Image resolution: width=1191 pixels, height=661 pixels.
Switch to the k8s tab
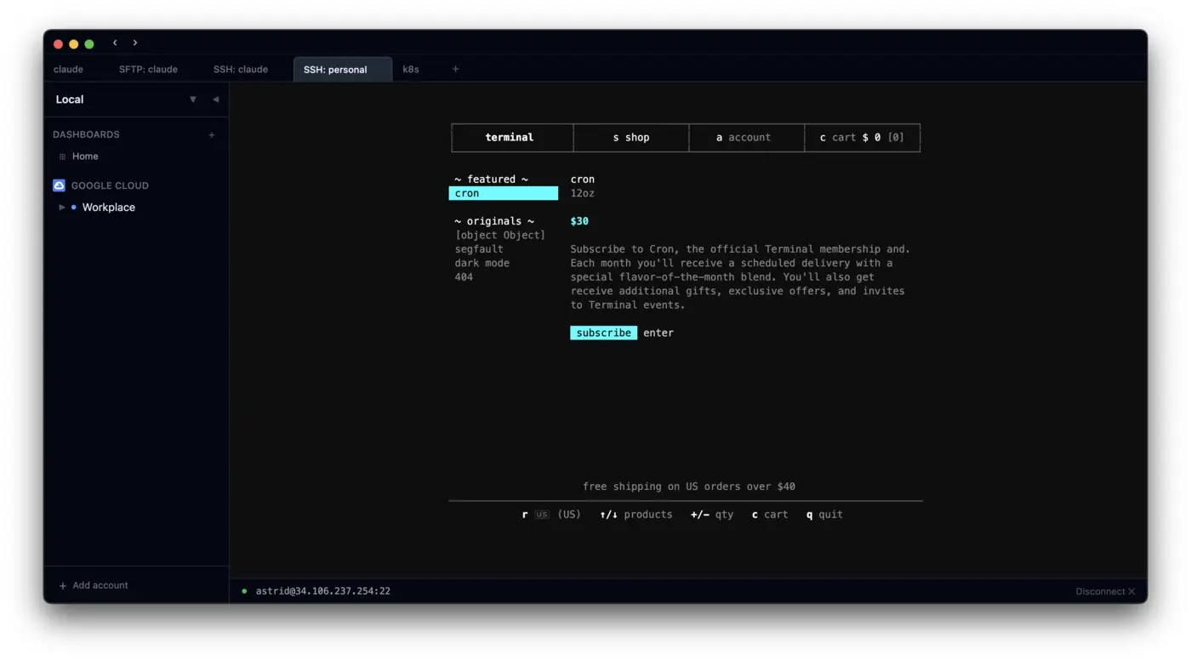pos(411,70)
